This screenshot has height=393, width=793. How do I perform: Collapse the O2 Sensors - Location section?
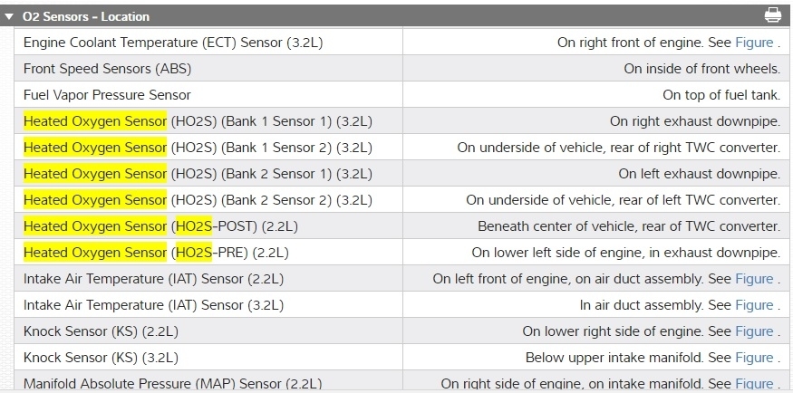point(9,16)
